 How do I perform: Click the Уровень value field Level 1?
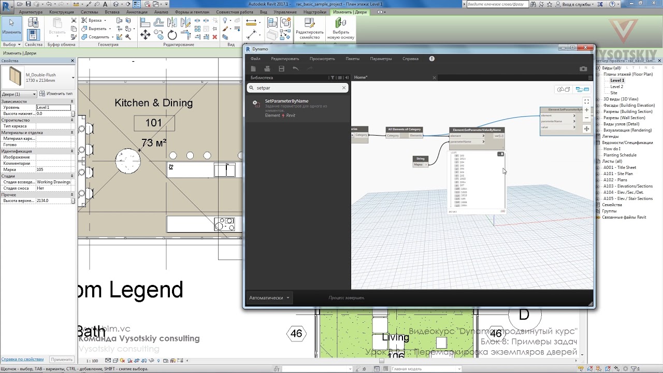point(53,107)
